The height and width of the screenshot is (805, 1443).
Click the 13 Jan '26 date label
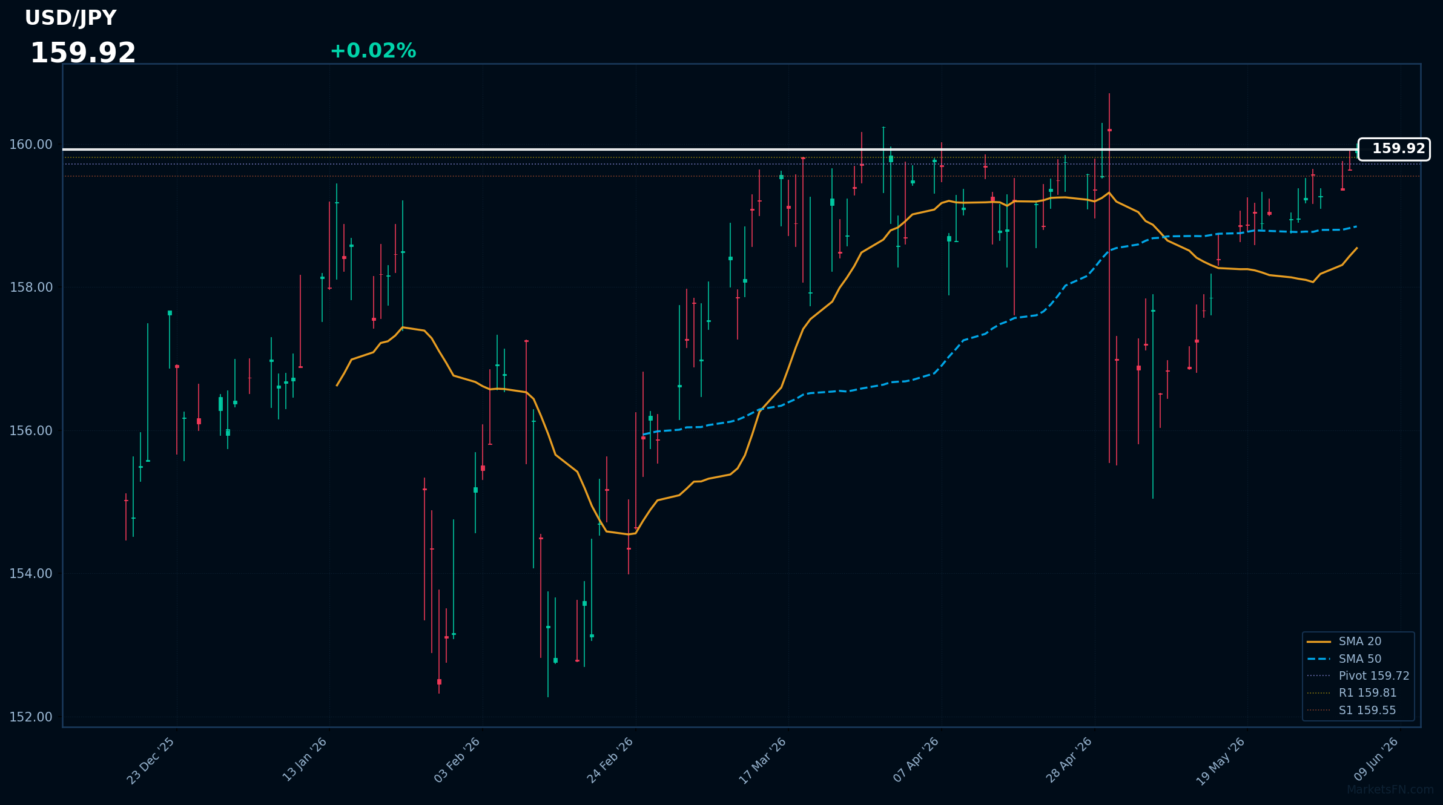pos(305,760)
